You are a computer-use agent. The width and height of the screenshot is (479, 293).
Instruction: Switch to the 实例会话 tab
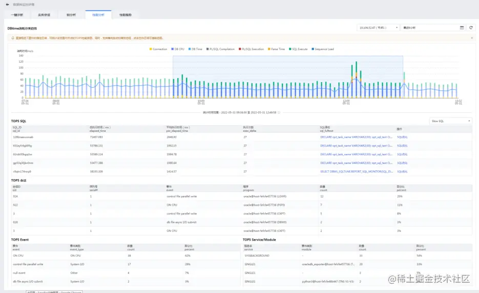(44, 15)
